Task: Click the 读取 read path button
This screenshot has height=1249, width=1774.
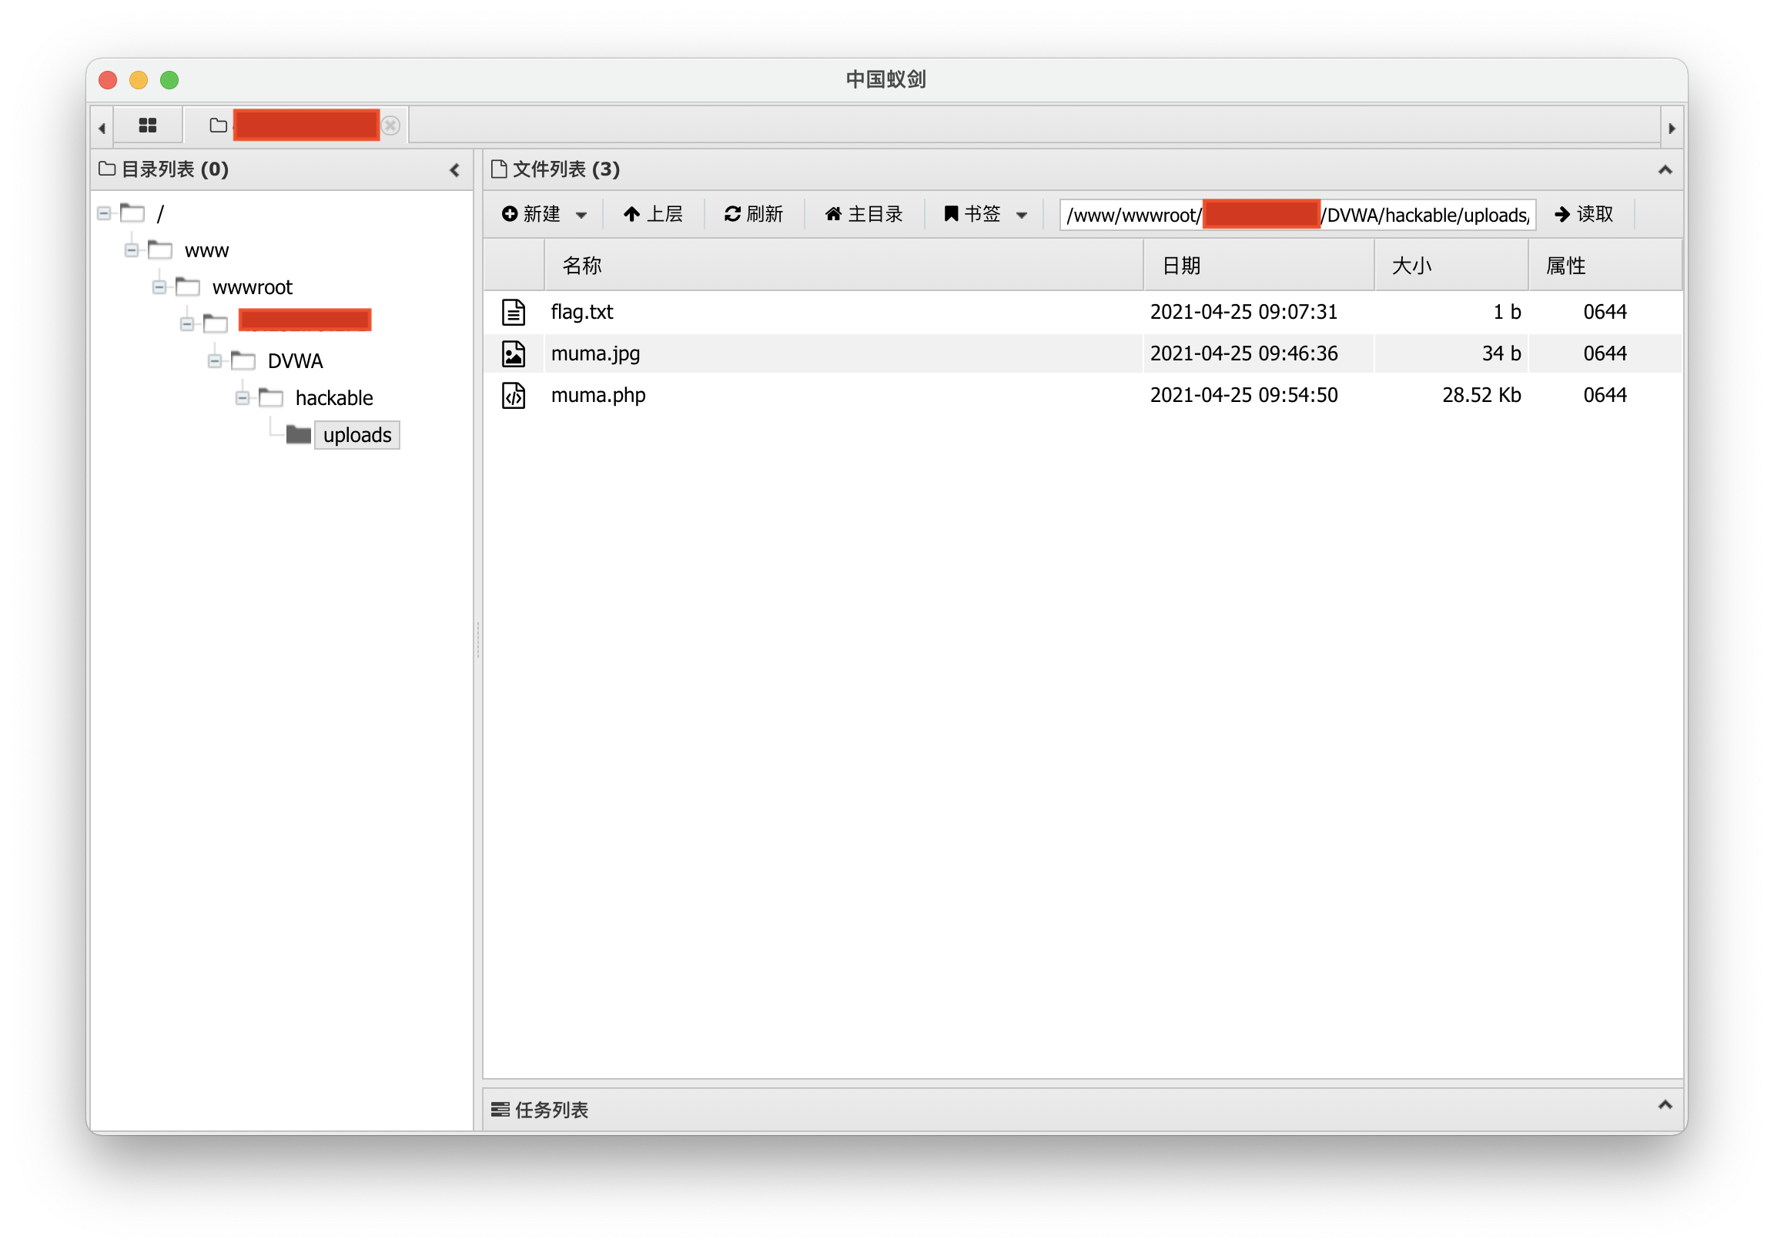Action: click(x=1583, y=214)
